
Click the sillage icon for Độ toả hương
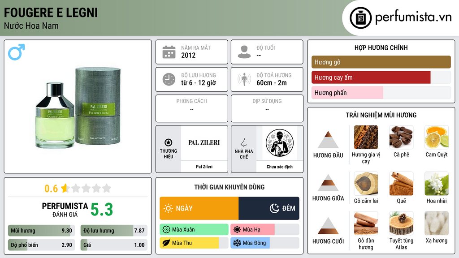pyautogui.click(x=244, y=79)
